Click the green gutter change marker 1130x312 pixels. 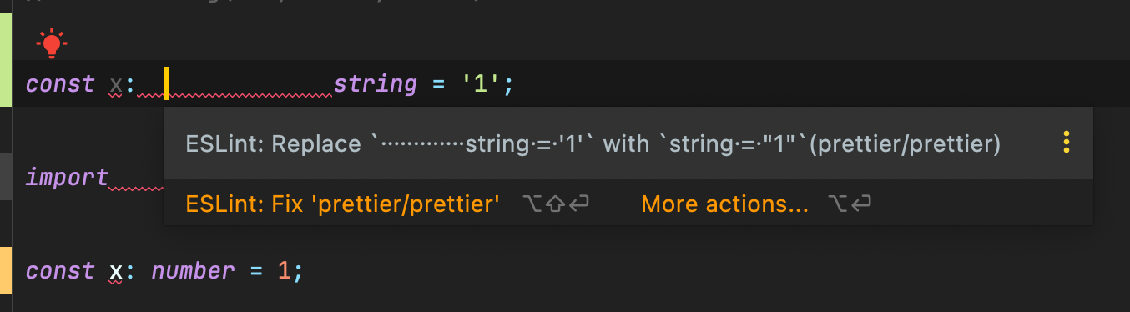pos(5,60)
